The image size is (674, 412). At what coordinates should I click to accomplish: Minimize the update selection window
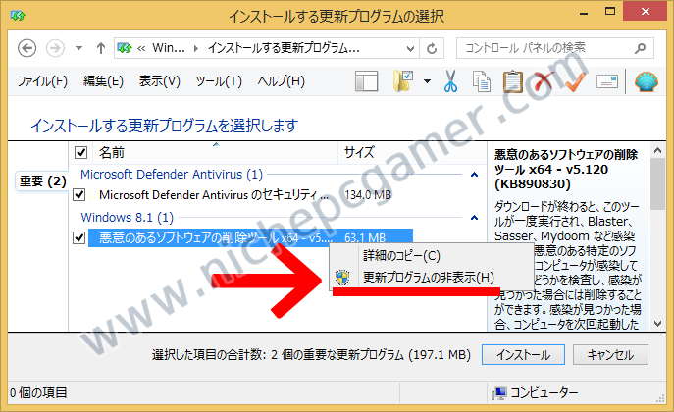(584, 13)
